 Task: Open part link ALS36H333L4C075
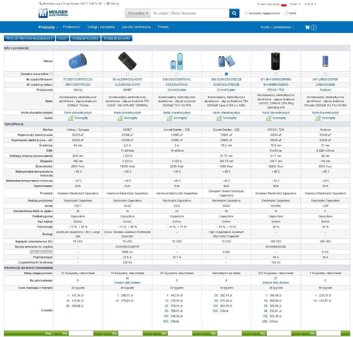click(x=127, y=85)
